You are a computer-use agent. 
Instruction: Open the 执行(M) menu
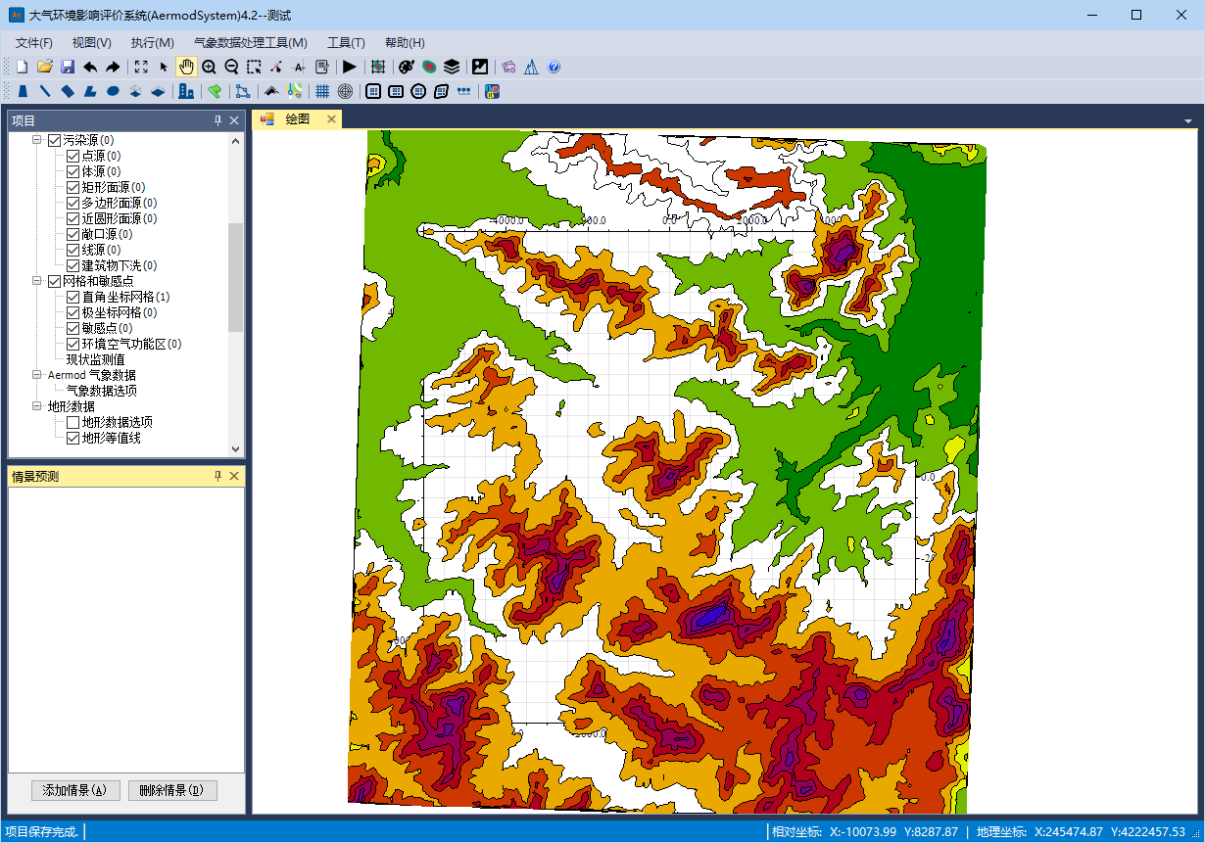click(152, 42)
